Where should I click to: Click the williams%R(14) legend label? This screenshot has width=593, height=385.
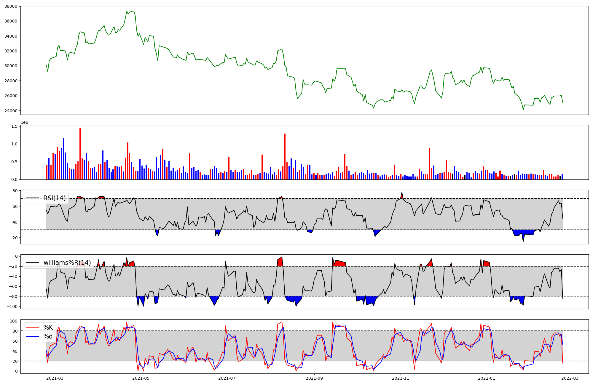tap(67, 263)
